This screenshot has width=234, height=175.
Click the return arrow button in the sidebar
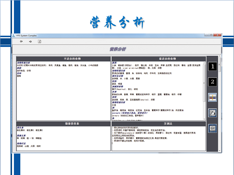213,128
